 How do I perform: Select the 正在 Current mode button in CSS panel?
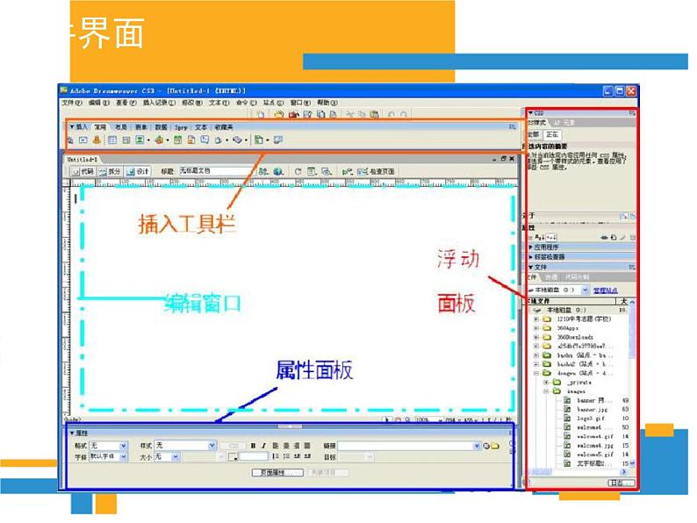(x=552, y=134)
